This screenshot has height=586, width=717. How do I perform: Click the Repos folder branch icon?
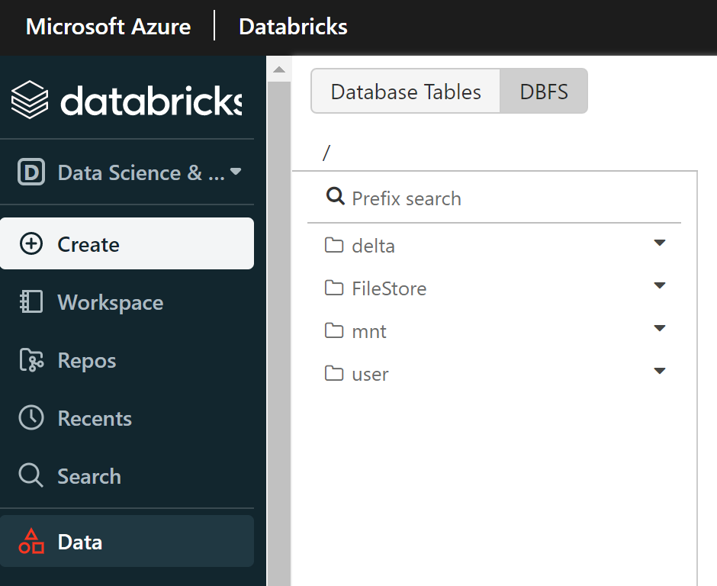coord(31,360)
